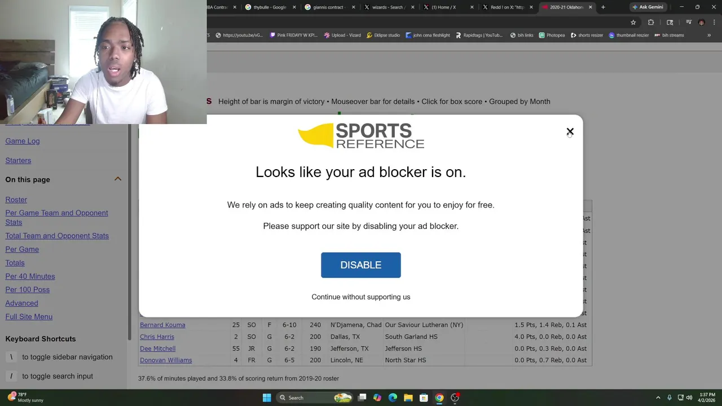Jump to the Roster section
722x406 pixels.
16,200
